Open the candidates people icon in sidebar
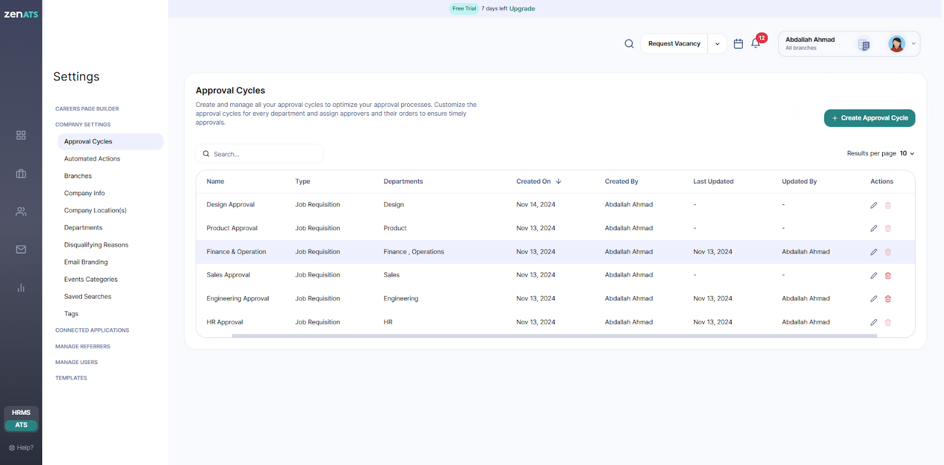Image resolution: width=944 pixels, height=465 pixels. pos(21,211)
